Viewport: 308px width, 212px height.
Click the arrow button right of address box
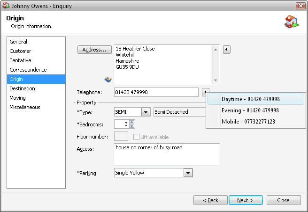click(x=226, y=50)
